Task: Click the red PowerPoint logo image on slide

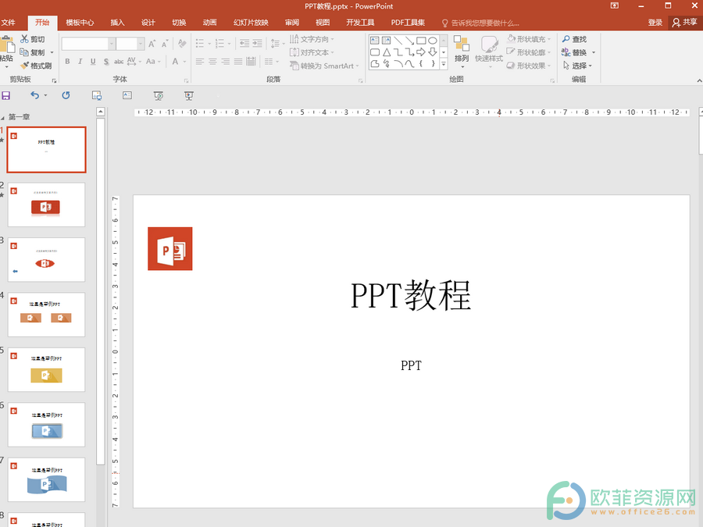Action: point(170,249)
